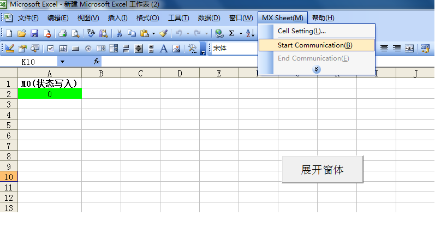
Task: Expand the MX Sheet menu chevron
Action: coord(317,69)
